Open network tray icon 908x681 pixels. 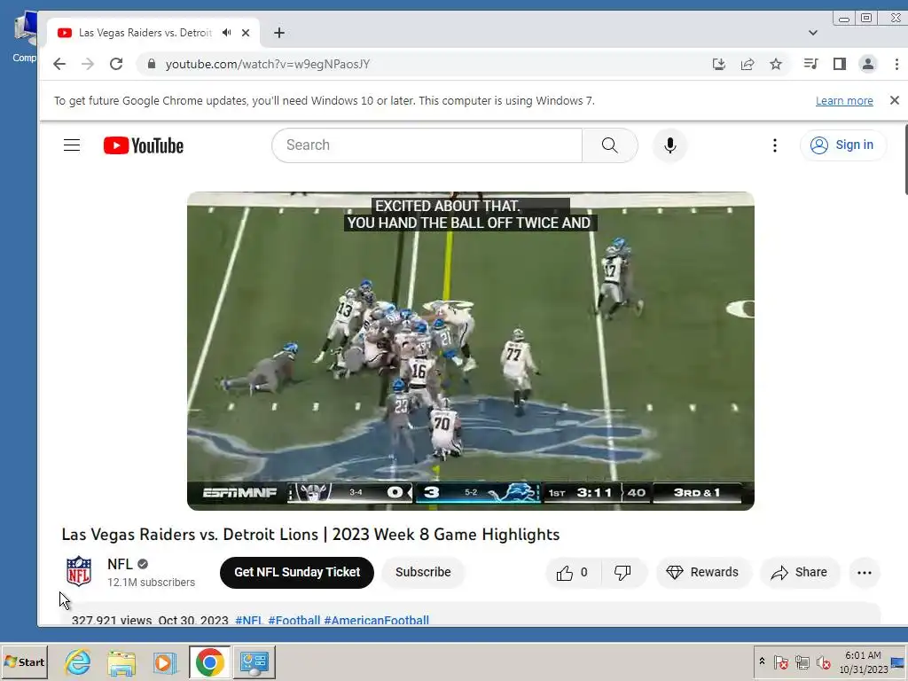pos(802,661)
